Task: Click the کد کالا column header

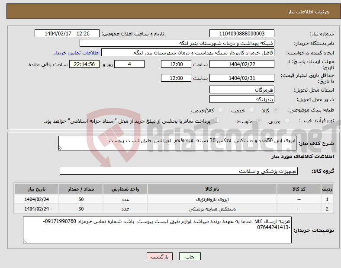Action: 299,189
